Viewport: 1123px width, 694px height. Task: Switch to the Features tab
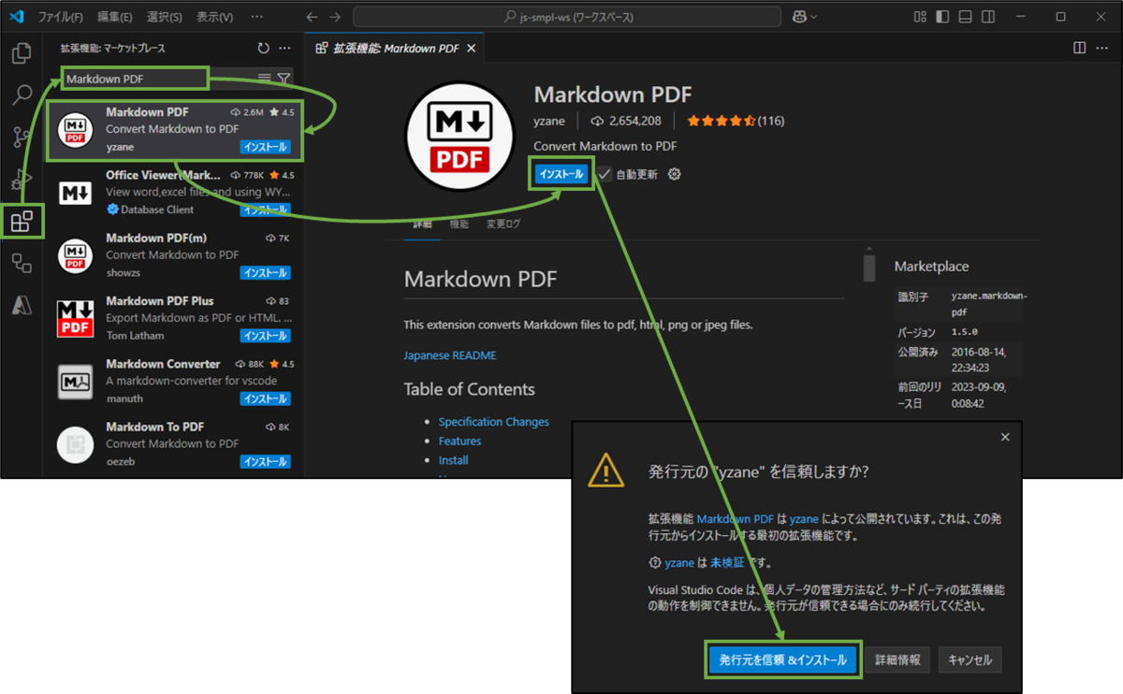(x=459, y=224)
